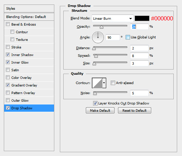Open the black shadow color swatch
Viewport: 182px width, 156px height.
click(x=142, y=18)
